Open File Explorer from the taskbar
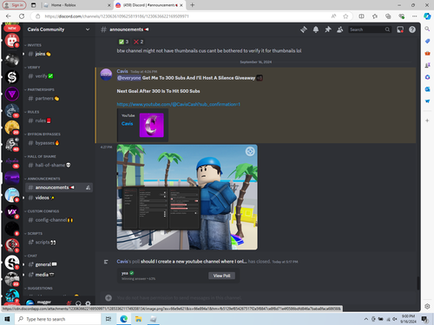The width and height of the screenshot is (434, 325). point(138,319)
